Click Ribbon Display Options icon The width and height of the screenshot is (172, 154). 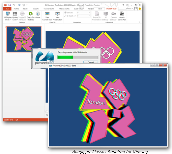[x=127, y=5]
